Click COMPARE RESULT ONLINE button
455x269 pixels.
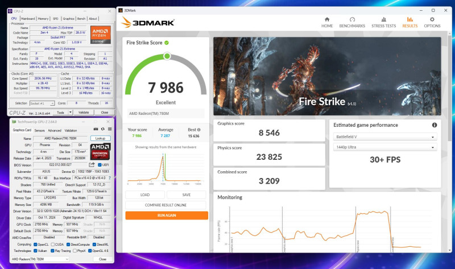tap(166, 205)
